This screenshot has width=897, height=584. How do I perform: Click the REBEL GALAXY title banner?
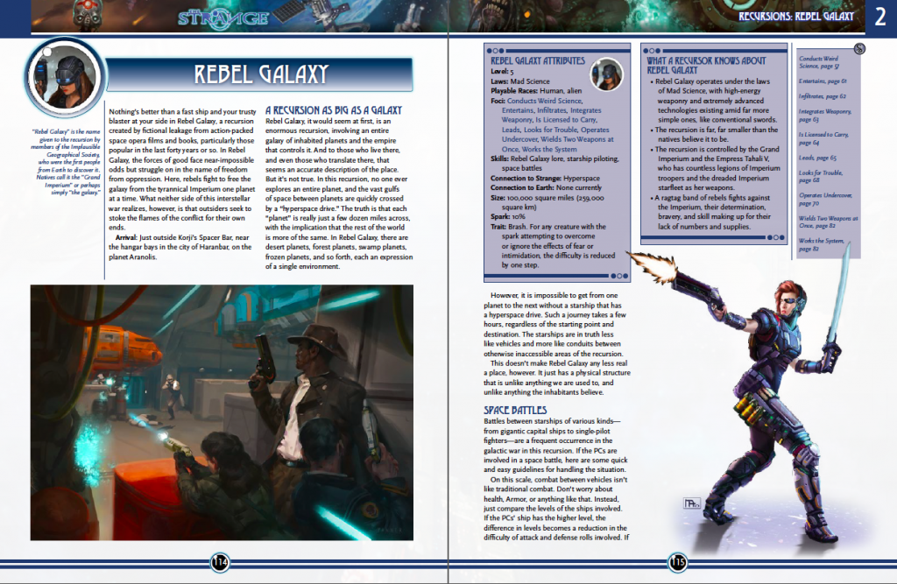click(x=259, y=74)
